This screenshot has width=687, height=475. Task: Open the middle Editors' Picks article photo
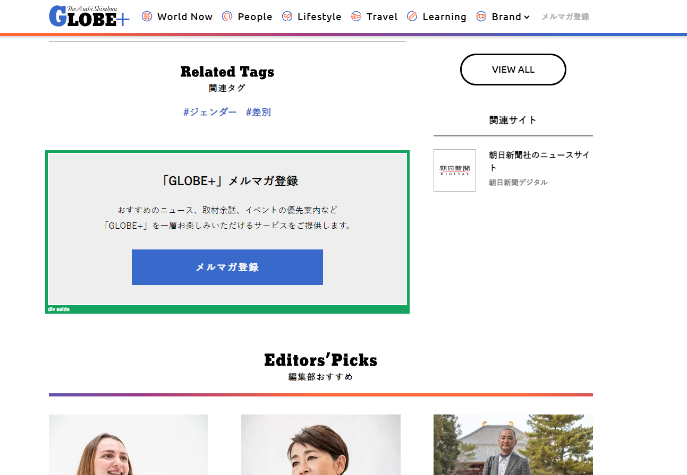click(320, 445)
